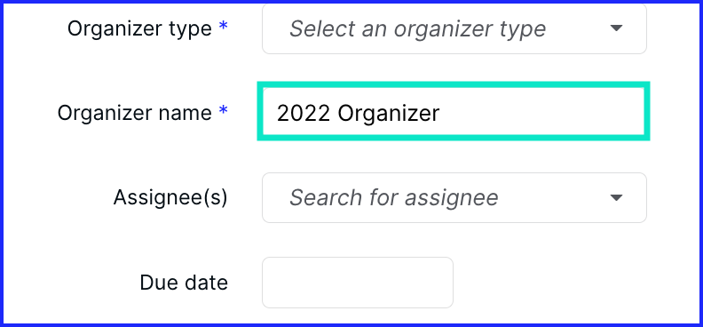This screenshot has width=703, height=327.
Task: Focus the Organizer name input field
Action: coord(454,111)
